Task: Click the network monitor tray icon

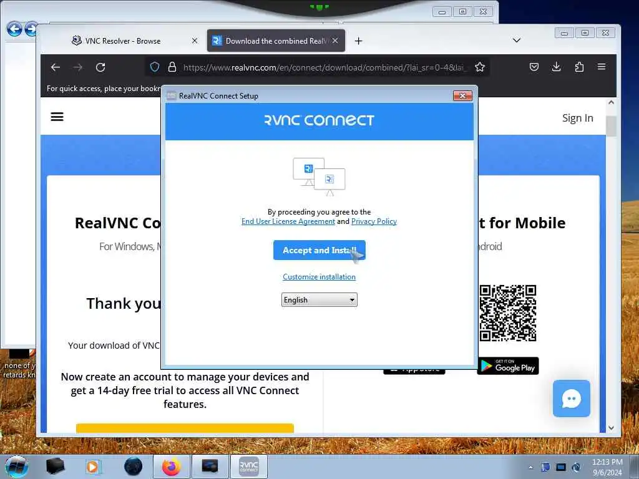Action: pyautogui.click(x=561, y=467)
